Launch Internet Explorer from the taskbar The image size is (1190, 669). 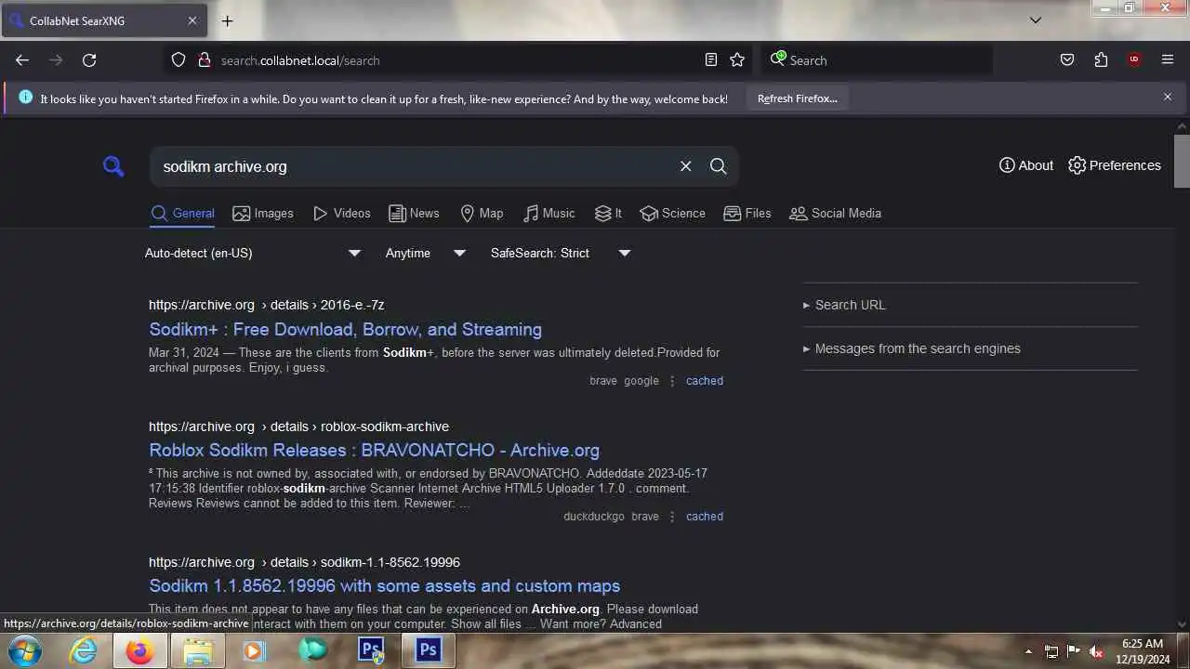(84, 650)
